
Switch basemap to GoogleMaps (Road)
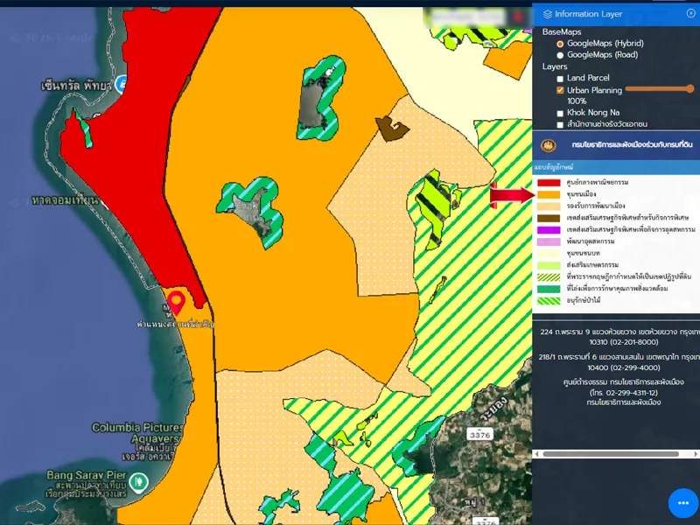560,55
